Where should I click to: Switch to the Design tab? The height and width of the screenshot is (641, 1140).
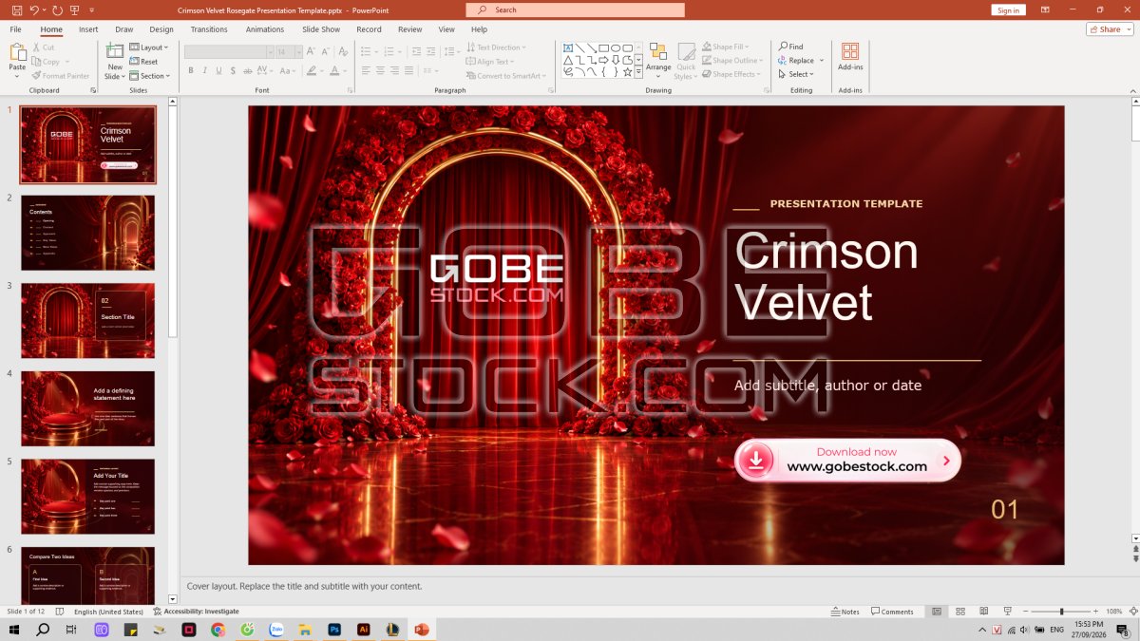(161, 29)
